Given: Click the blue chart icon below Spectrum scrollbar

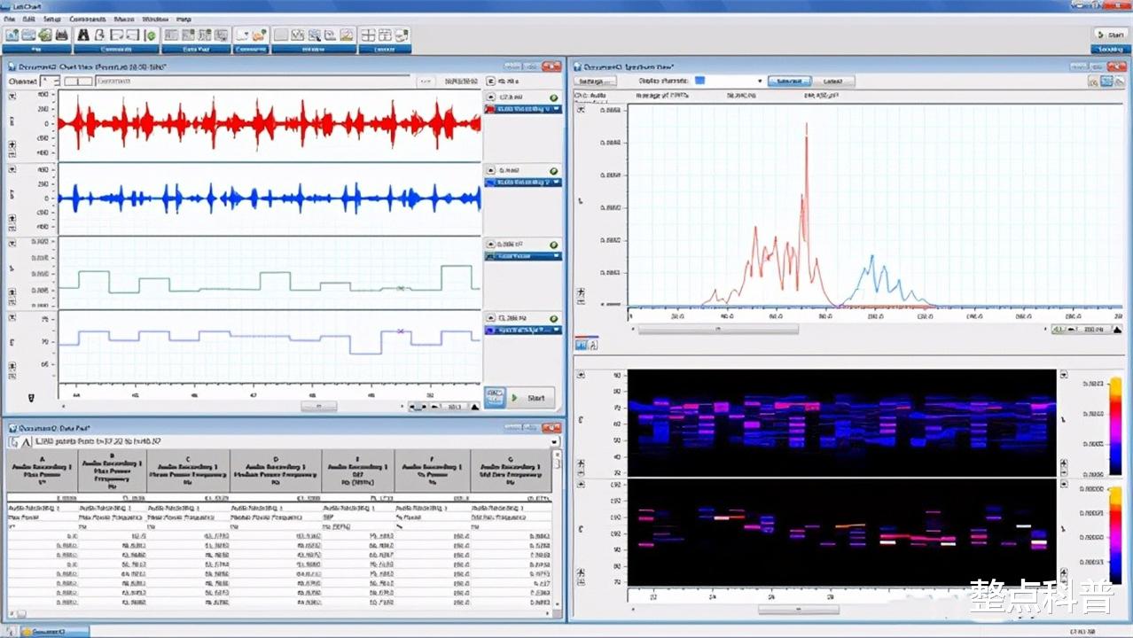Looking at the screenshot, I should 582,343.
